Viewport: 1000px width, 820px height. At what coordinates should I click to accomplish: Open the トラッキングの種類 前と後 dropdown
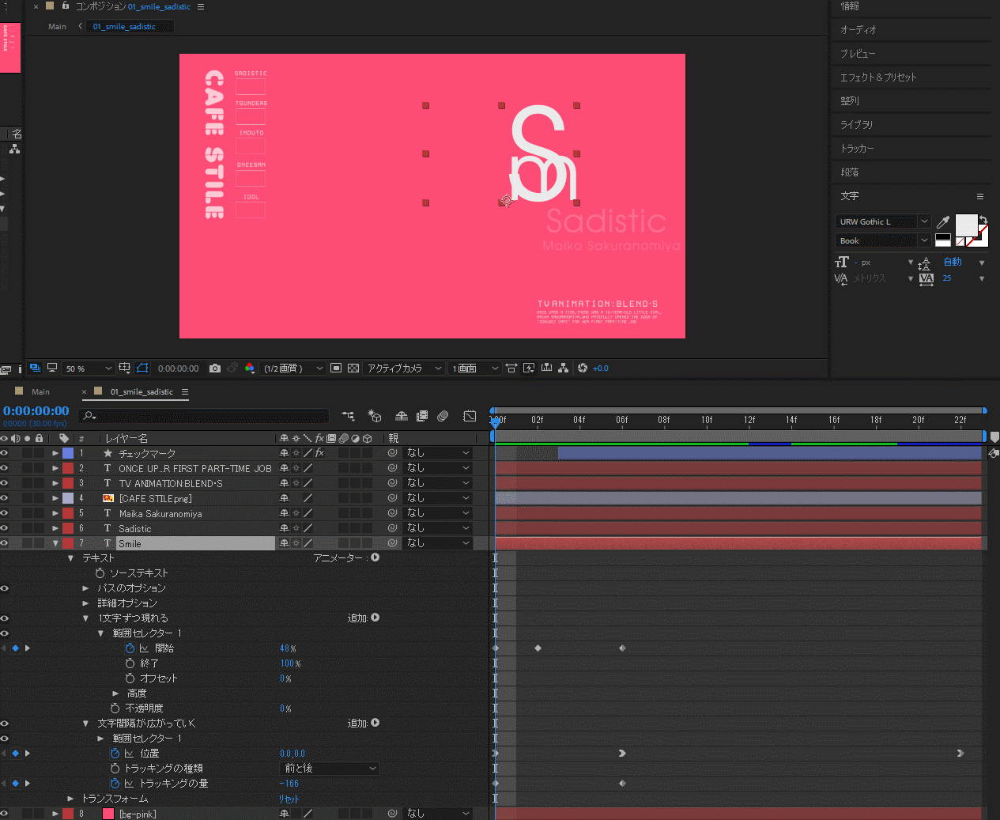[x=330, y=769]
